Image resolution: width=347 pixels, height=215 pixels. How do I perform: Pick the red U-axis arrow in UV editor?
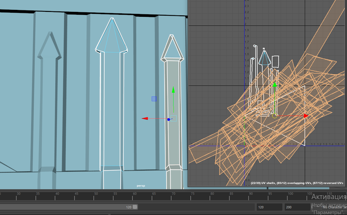click(305, 116)
